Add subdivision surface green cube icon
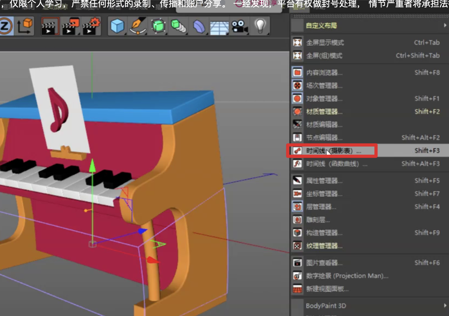This screenshot has height=316, width=449. [x=158, y=26]
